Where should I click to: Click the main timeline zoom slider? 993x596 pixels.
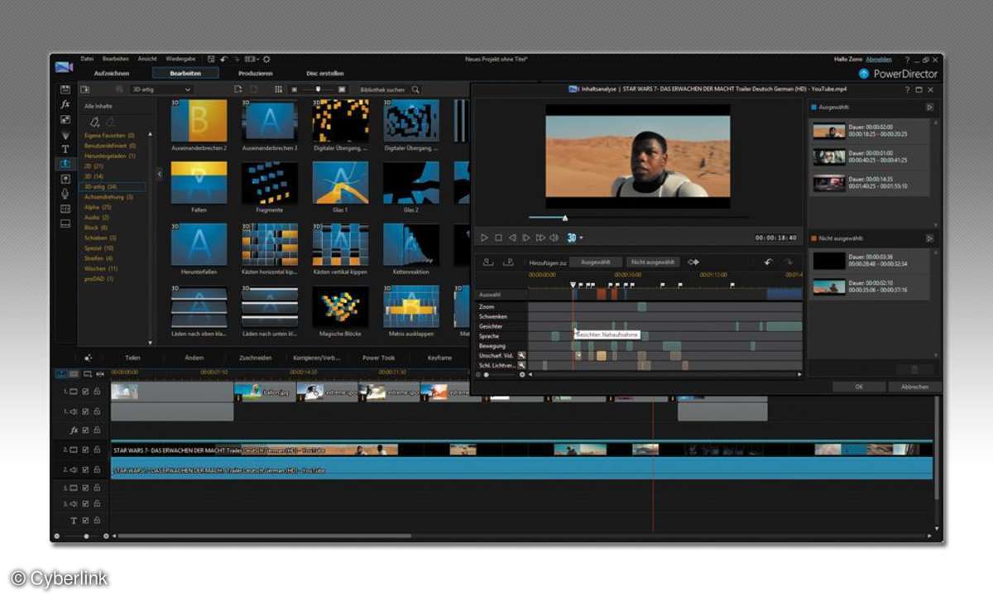tap(86, 536)
